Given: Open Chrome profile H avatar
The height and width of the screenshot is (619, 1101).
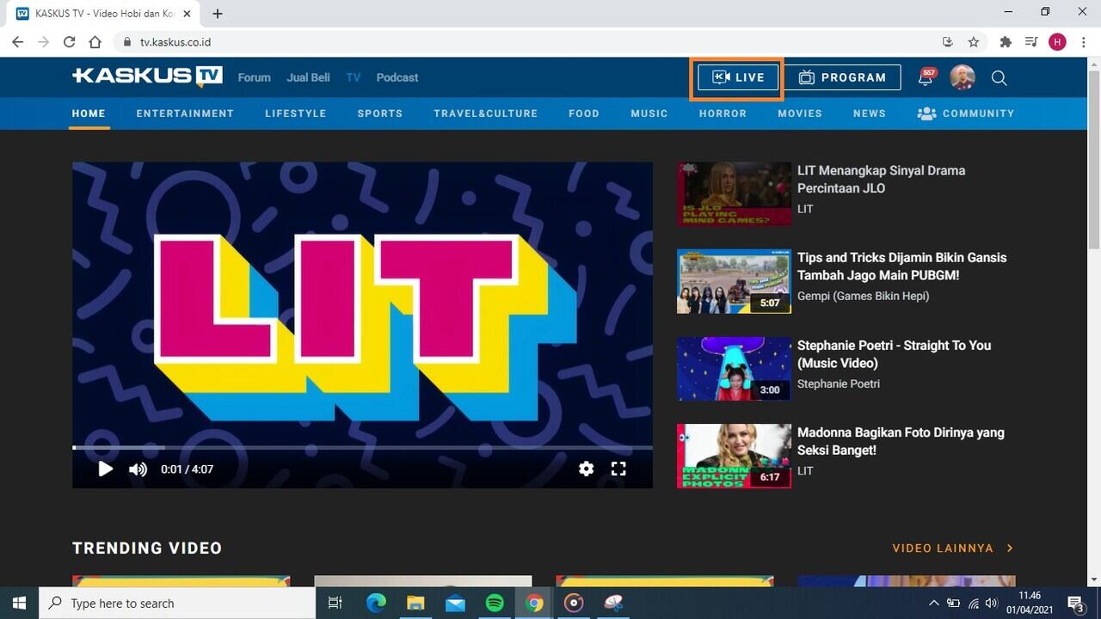Looking at the screenshot, I should (1057, 41).
